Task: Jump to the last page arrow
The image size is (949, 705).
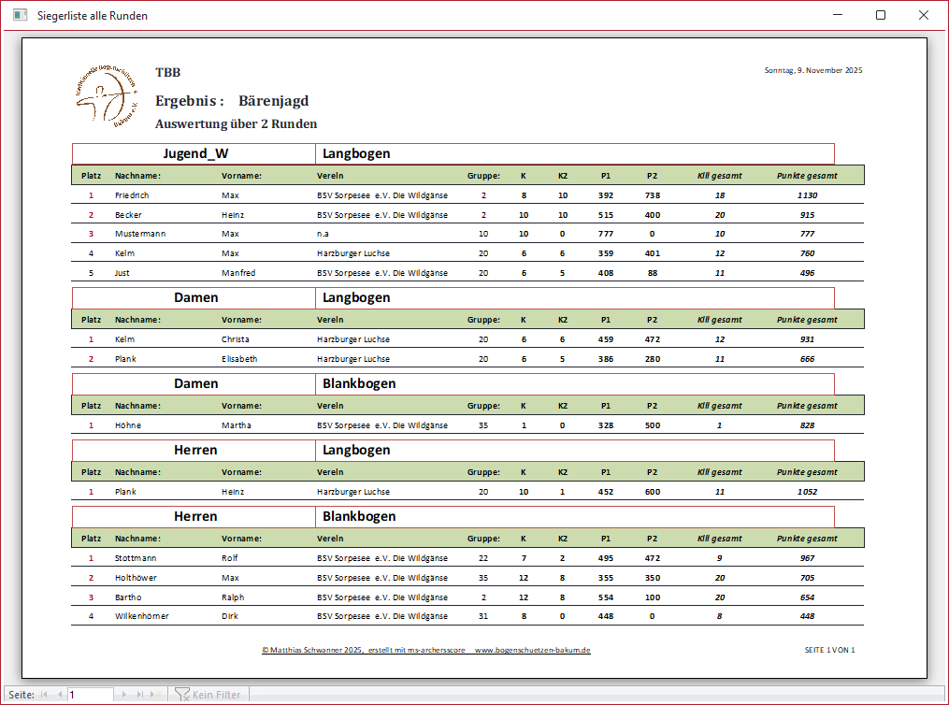Action: 140,695
